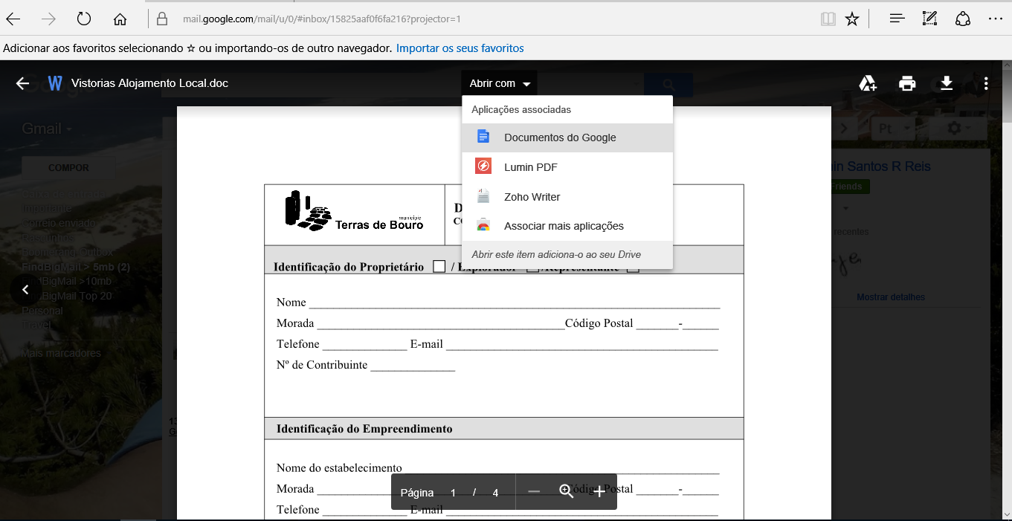Click the current page number field
The image size is (1012, 521).
453,492
